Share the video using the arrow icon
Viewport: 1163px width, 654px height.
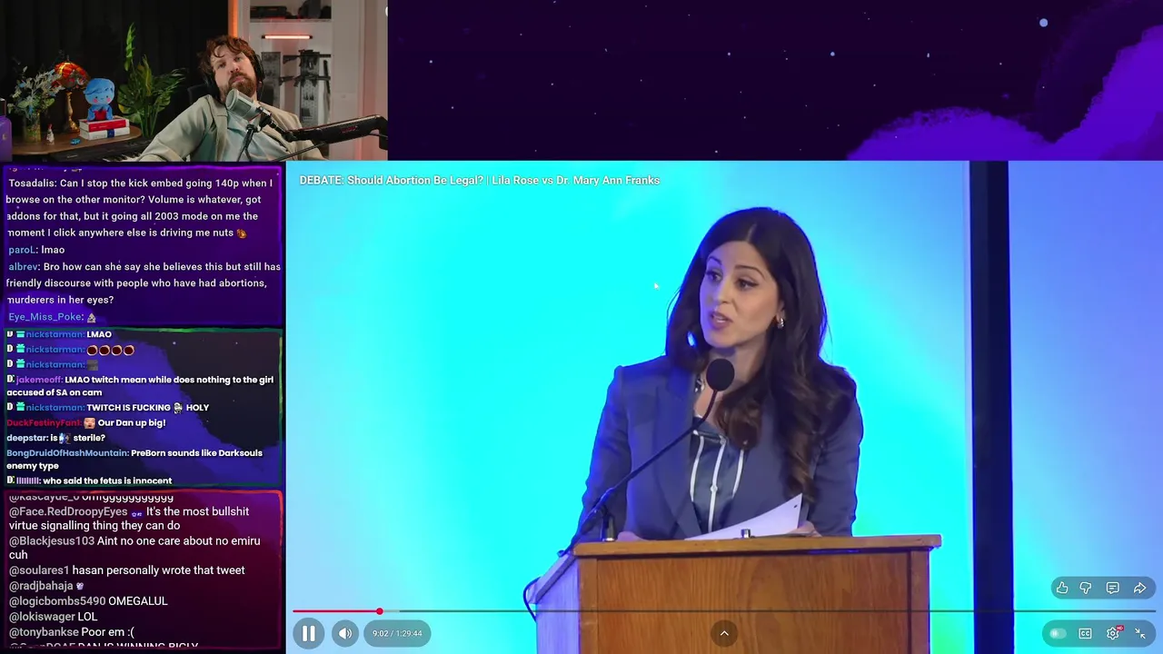click(x=1139, y=589)
